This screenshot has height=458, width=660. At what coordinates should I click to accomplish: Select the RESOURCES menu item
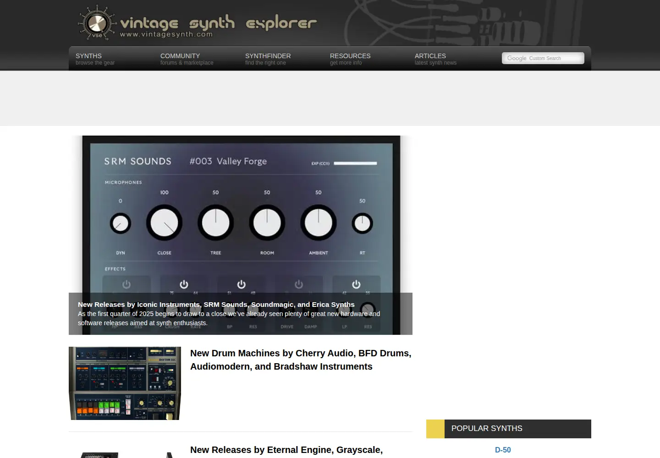coord(350,59)
